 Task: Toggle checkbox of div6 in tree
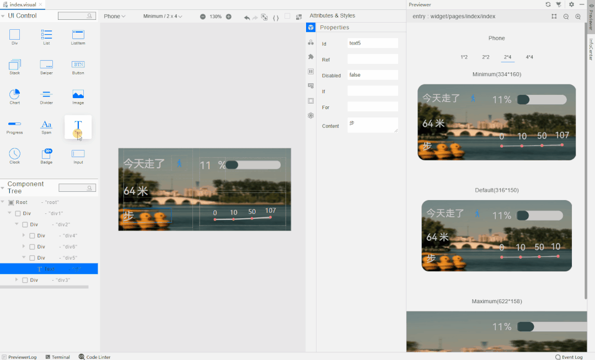(x=32, y=246)
